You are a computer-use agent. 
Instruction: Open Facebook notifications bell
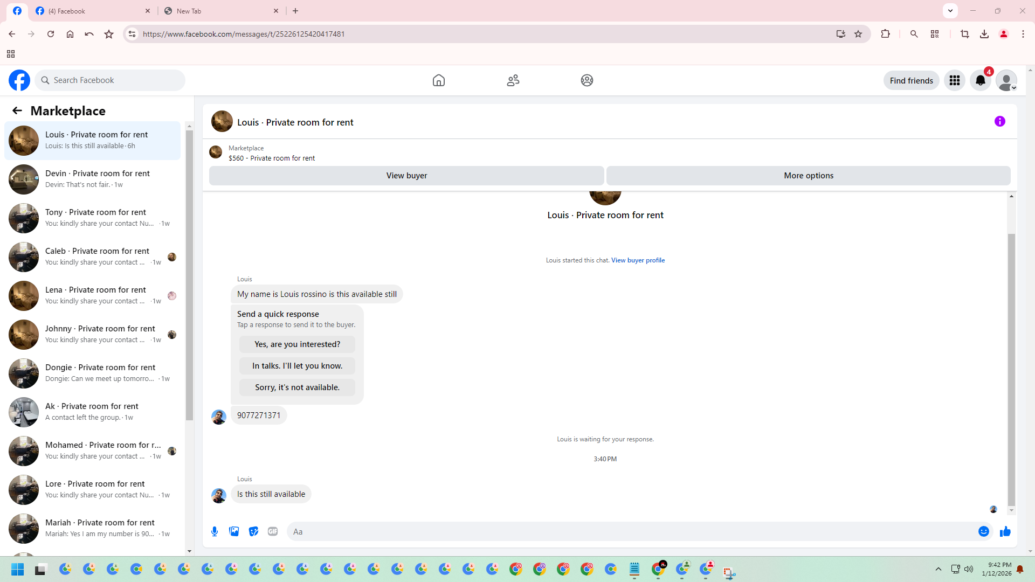(x=980, y=80)
